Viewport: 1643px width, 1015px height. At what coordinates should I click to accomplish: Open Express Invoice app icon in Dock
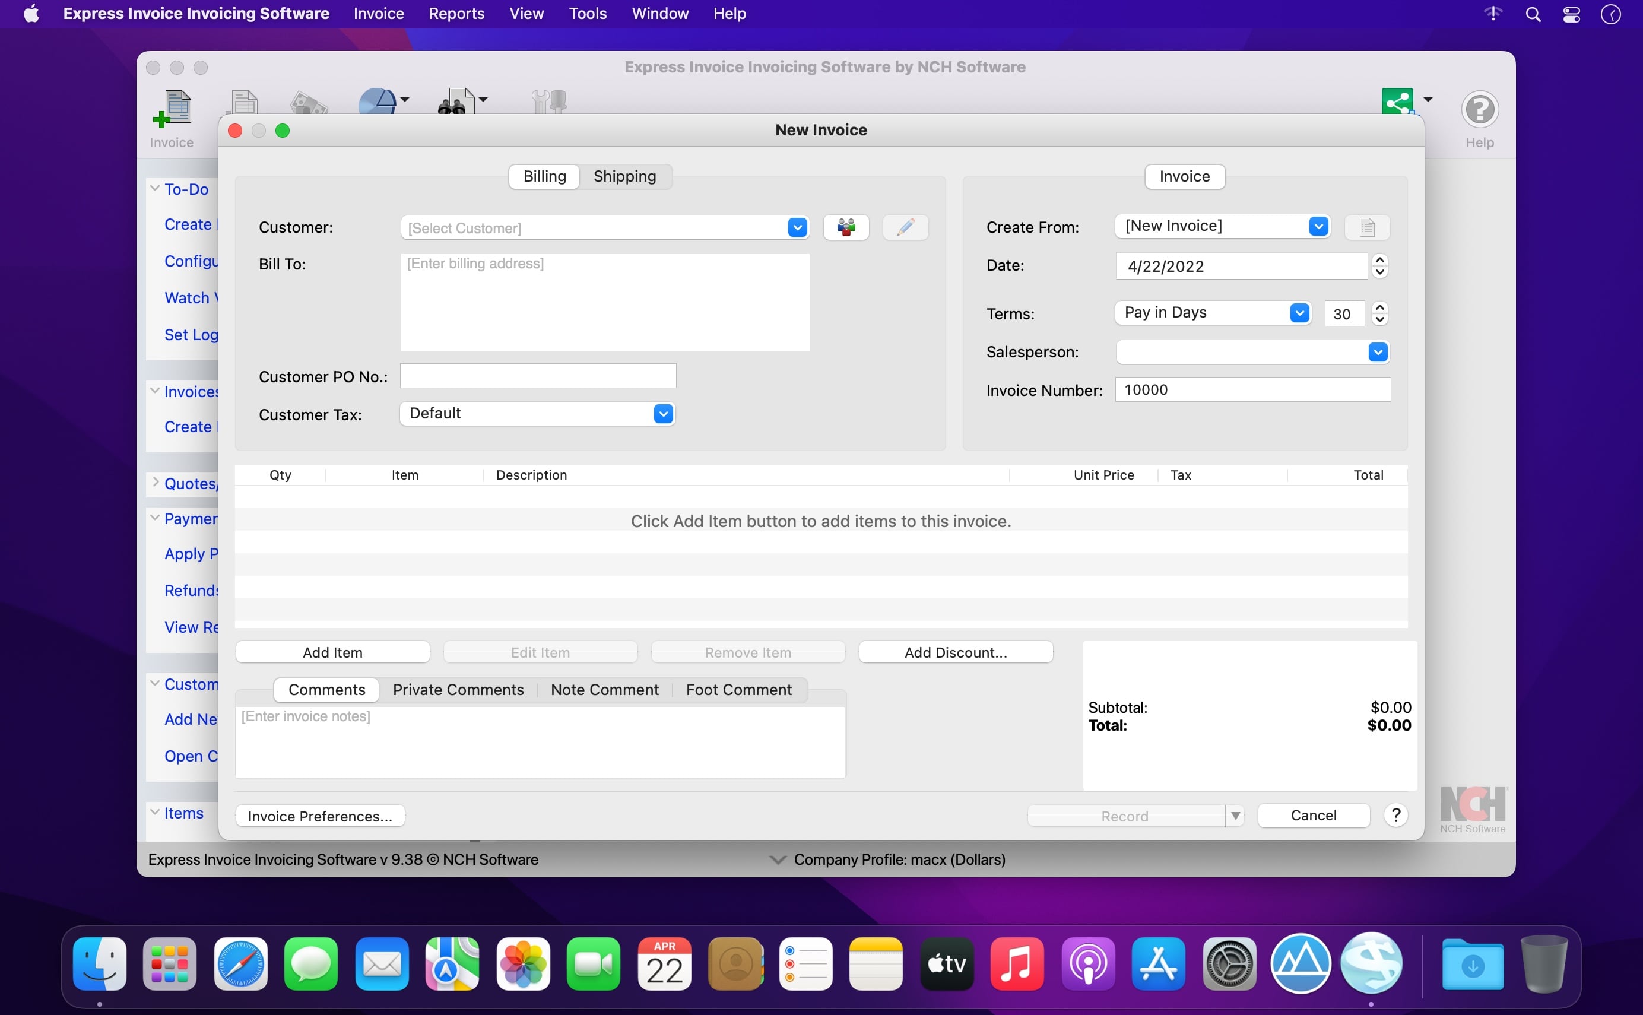(x=1371, y=963)
